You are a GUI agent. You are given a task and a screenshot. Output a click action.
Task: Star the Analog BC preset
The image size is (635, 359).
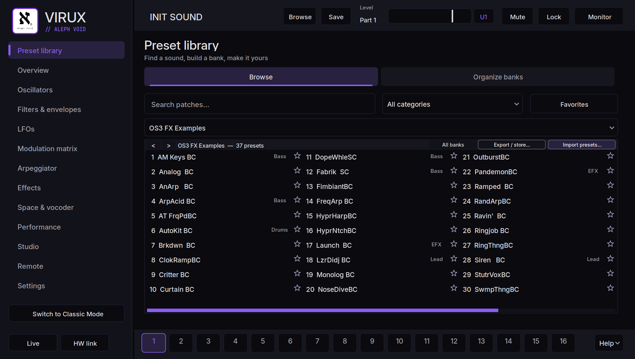297,170
